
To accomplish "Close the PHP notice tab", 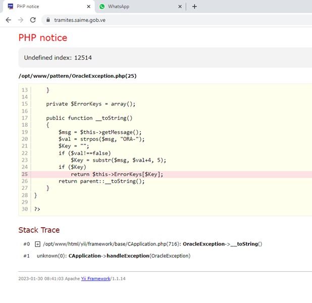I will tap(89, 7).
